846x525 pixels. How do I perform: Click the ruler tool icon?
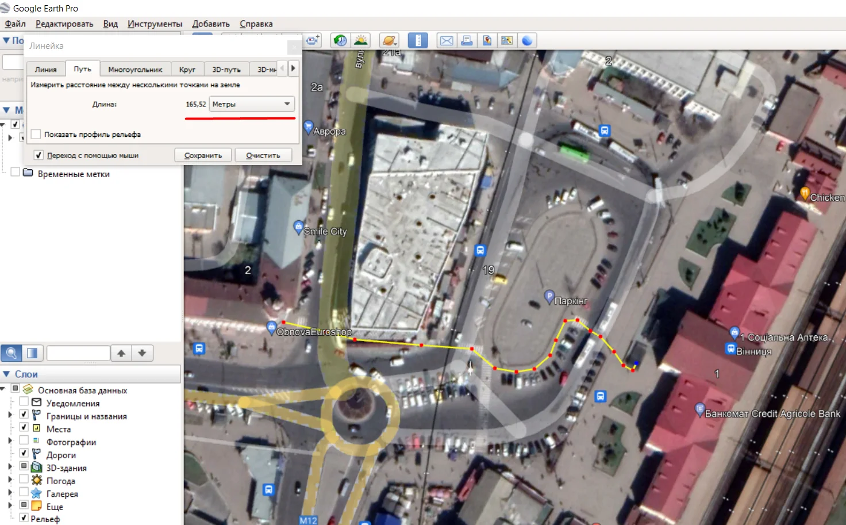(x=418, y=40)
